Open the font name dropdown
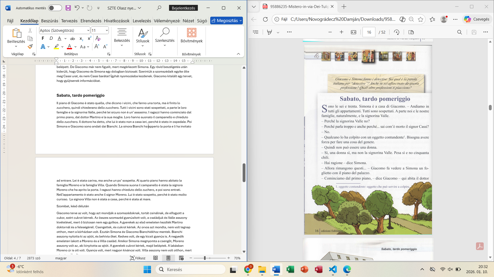494x277 pixels. (x=88, y=31)
